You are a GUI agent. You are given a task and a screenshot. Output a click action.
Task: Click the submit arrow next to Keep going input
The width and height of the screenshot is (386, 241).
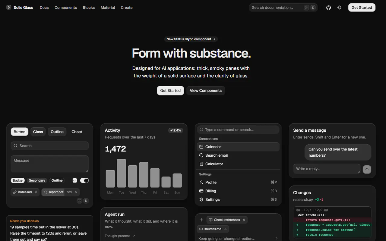(276, 239)
